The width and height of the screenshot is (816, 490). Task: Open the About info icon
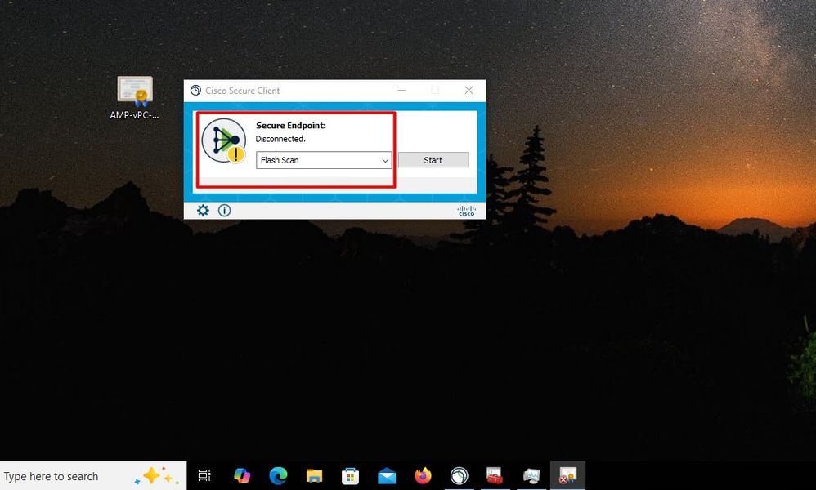(224, 211)
